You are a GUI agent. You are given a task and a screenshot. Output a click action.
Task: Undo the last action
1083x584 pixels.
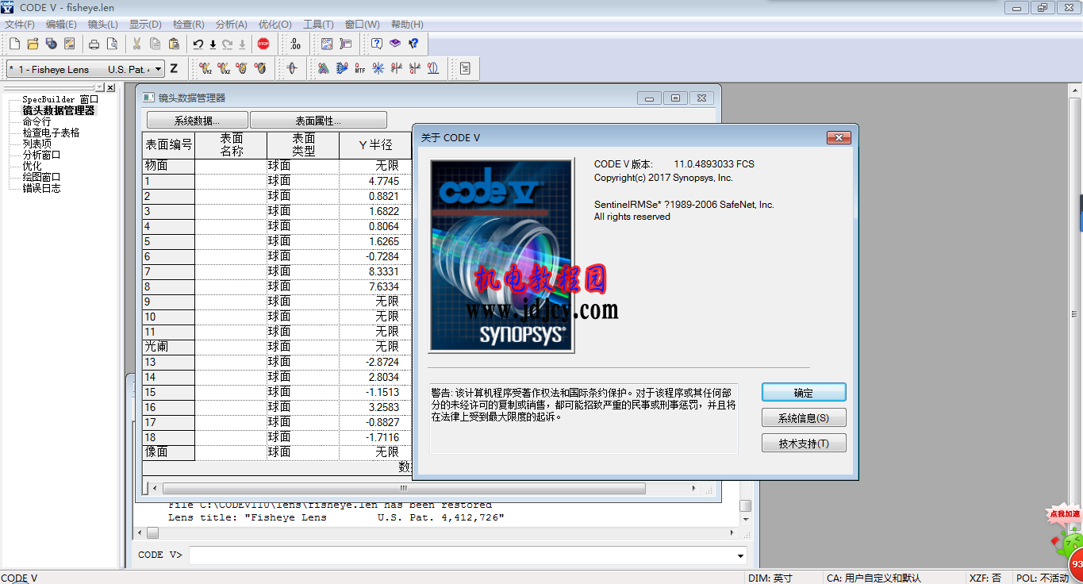pos(198,44)
